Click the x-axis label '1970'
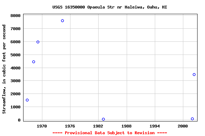This screenshot has height=136, width=205. [x=42, y=126]
